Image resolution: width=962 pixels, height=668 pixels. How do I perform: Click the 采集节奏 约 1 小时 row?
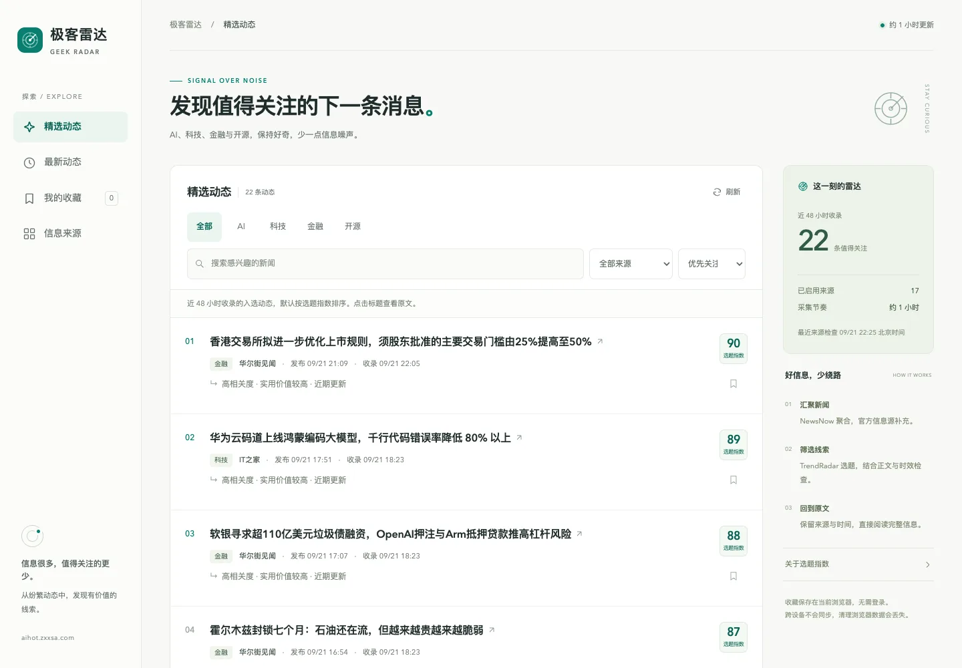[858, 307]
